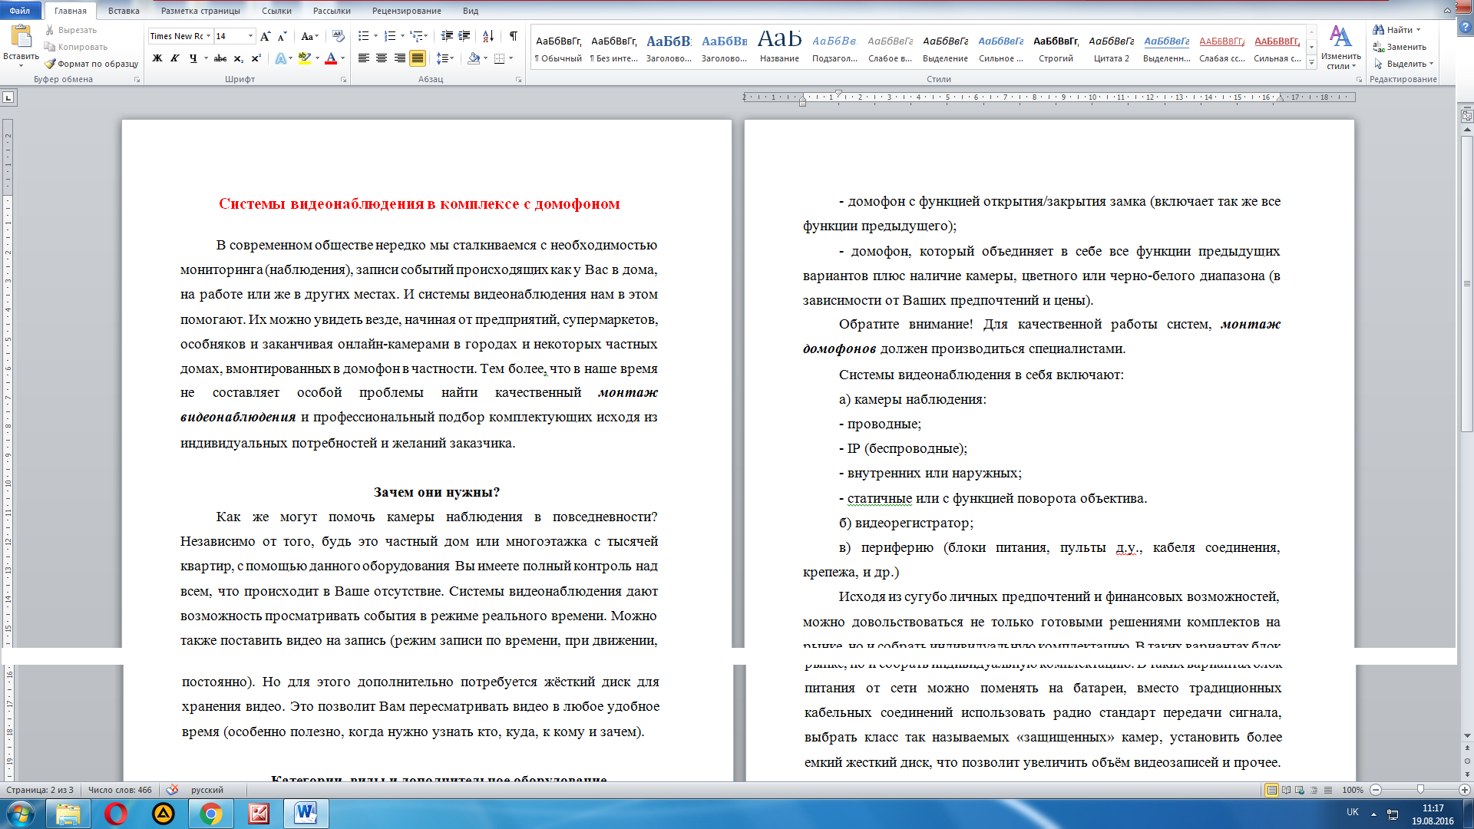1474x829 pixels.
Task: Expand styles gallery more button
Action: (1311, 64)
